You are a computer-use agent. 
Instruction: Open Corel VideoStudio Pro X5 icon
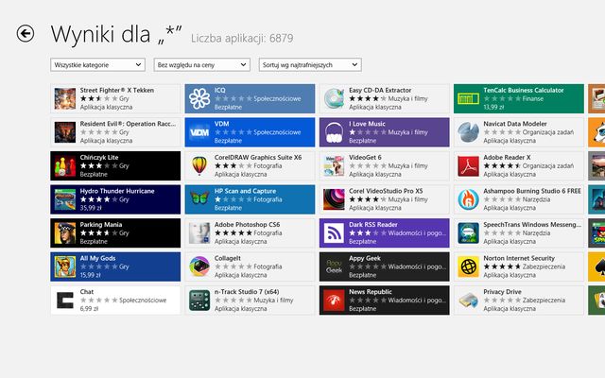click(x=334, y=199)
